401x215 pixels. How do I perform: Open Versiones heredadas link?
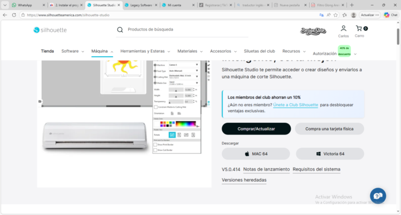pyautogui.click(x=244, y=180)
